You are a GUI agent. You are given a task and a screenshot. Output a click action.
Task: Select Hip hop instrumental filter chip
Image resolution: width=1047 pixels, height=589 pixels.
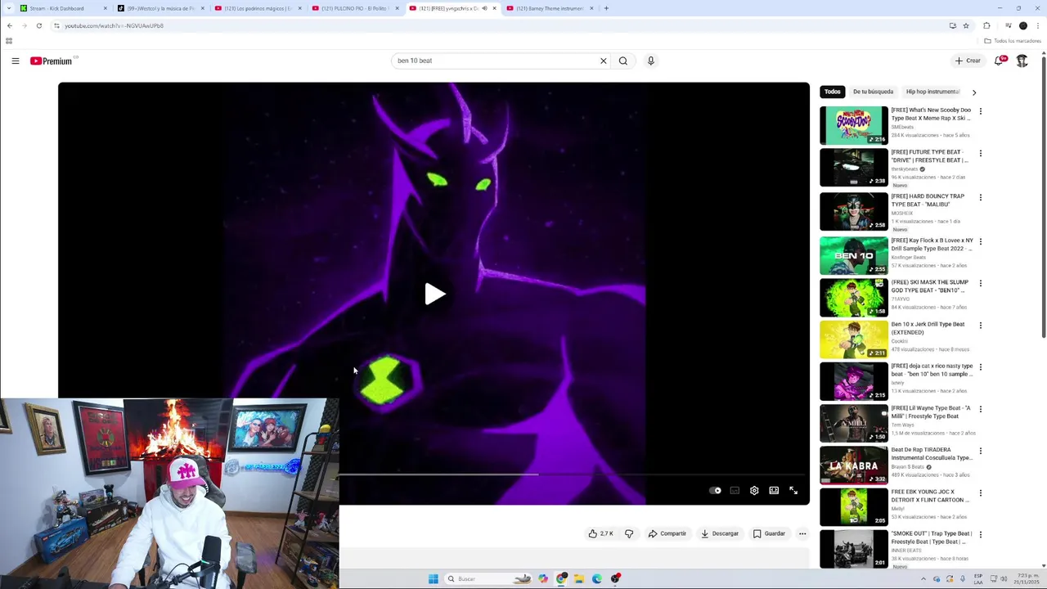tap(932, 92)
